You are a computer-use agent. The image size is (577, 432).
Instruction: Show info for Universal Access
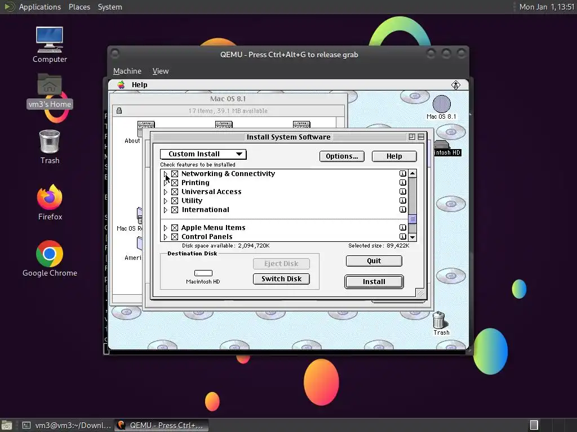coord(402,191)
